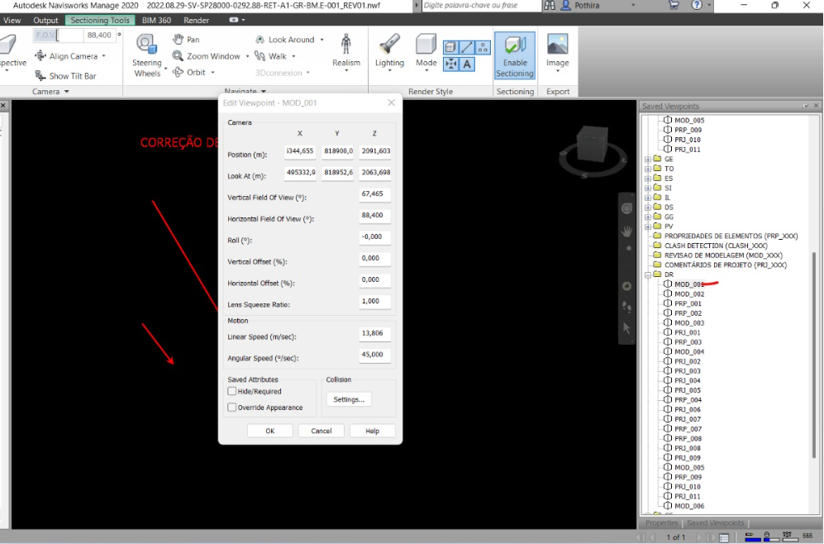
Task: Expand the GE folder in Saved Viewpoints
Action: 648,159
